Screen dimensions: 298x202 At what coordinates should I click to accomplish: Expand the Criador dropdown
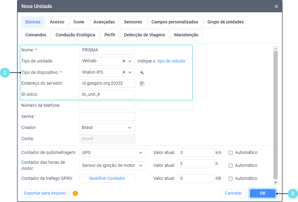tap(107, 127)
